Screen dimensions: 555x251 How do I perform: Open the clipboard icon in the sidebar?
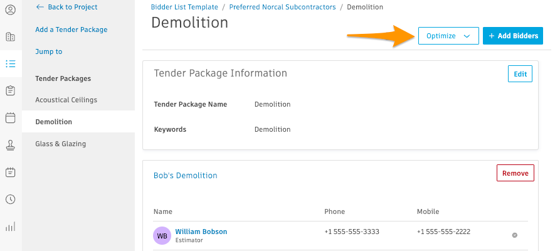point(11,90)
